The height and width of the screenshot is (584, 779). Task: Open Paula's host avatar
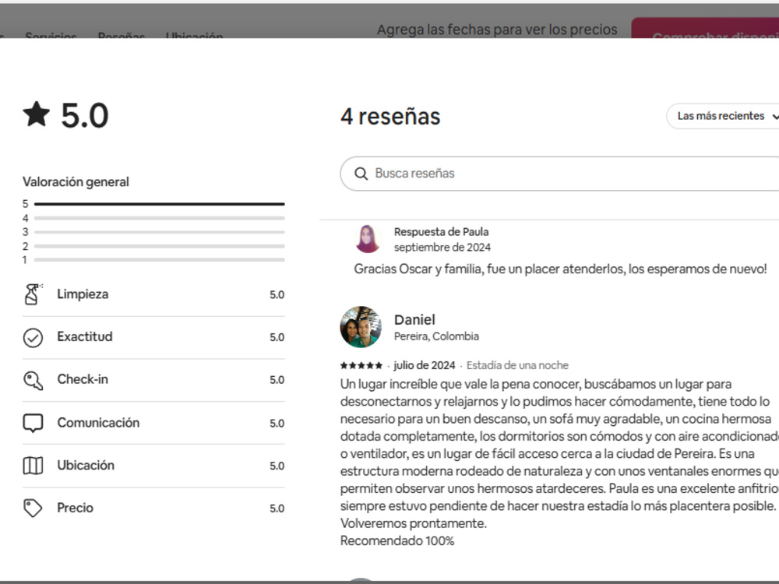point(368,239)
